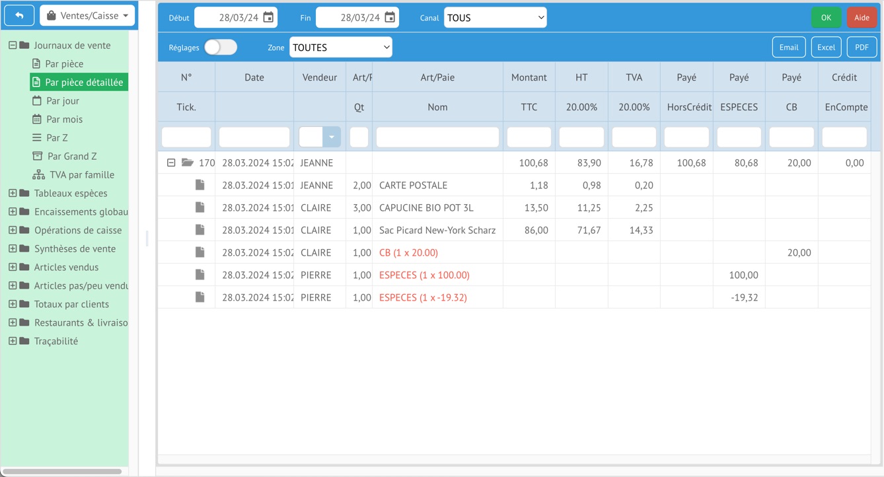
Task: Click the document icon of CARTE POSTALE row
Action: pos(200,185)
